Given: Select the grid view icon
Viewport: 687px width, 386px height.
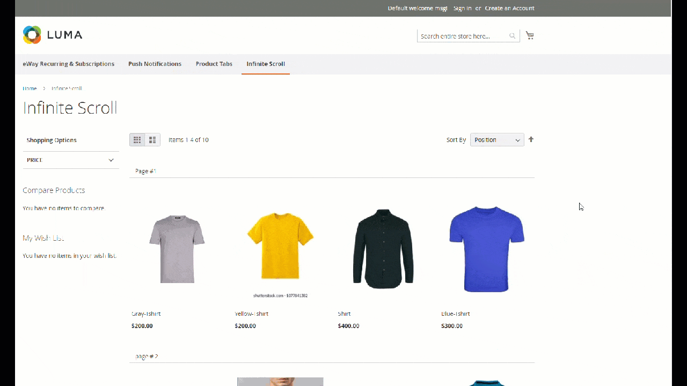Looking at the screenshot, I should (137, 139).
